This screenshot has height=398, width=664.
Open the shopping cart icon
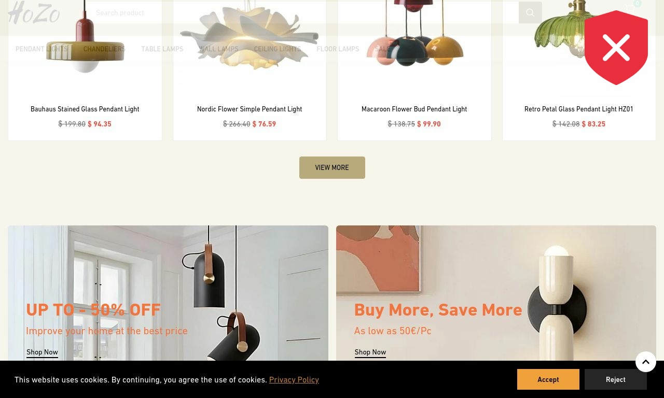pyautogui.click(x=631, y=8)
